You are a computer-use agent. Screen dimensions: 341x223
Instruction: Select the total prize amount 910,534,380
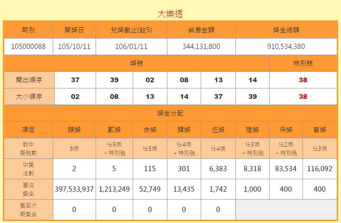(286, 47)
